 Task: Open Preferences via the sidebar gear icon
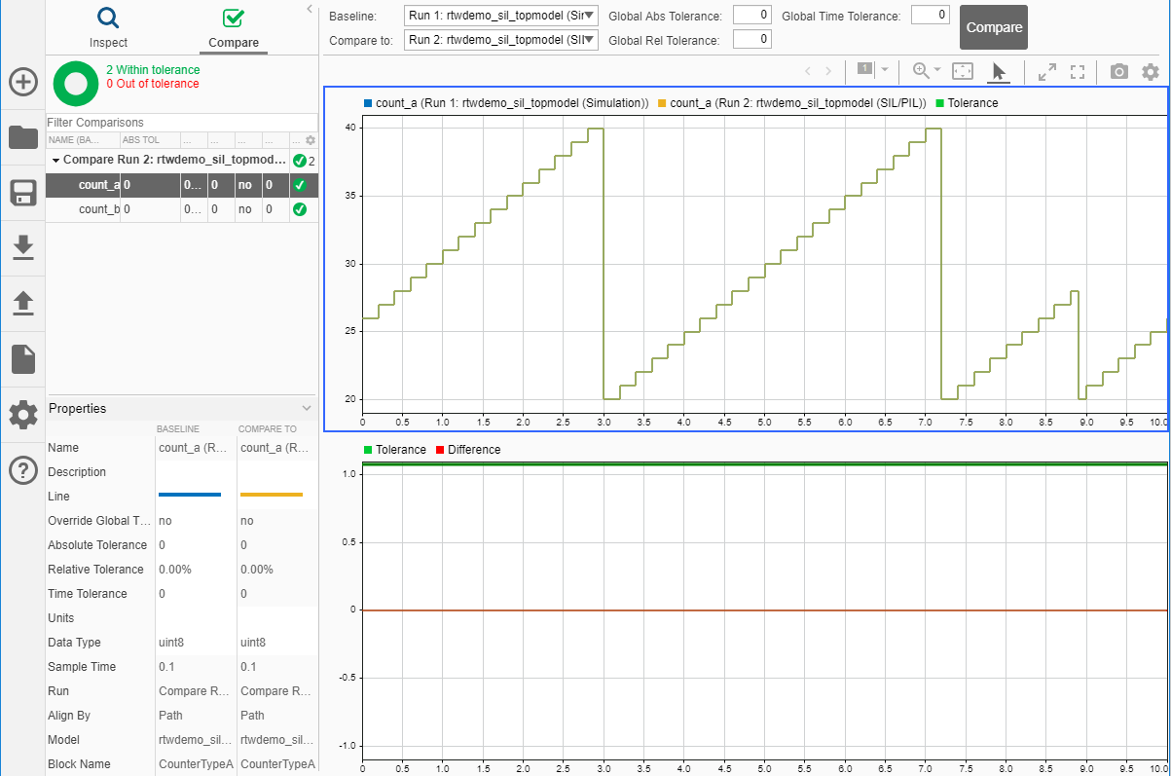(x=23, y=415)
